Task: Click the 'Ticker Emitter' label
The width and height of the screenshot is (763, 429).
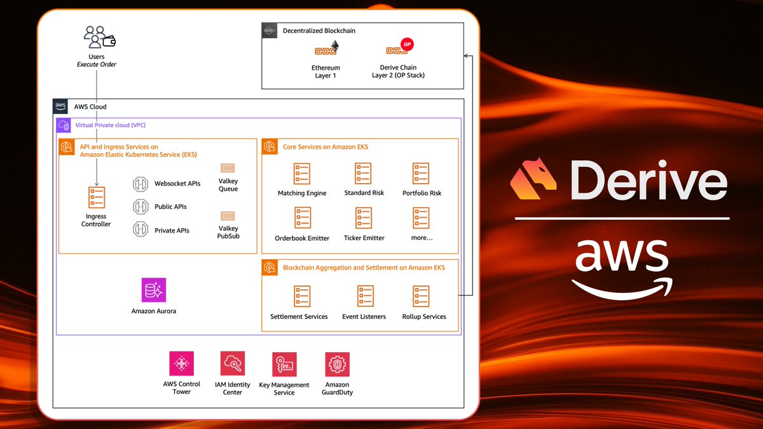Action: click(x=364, y=238)
